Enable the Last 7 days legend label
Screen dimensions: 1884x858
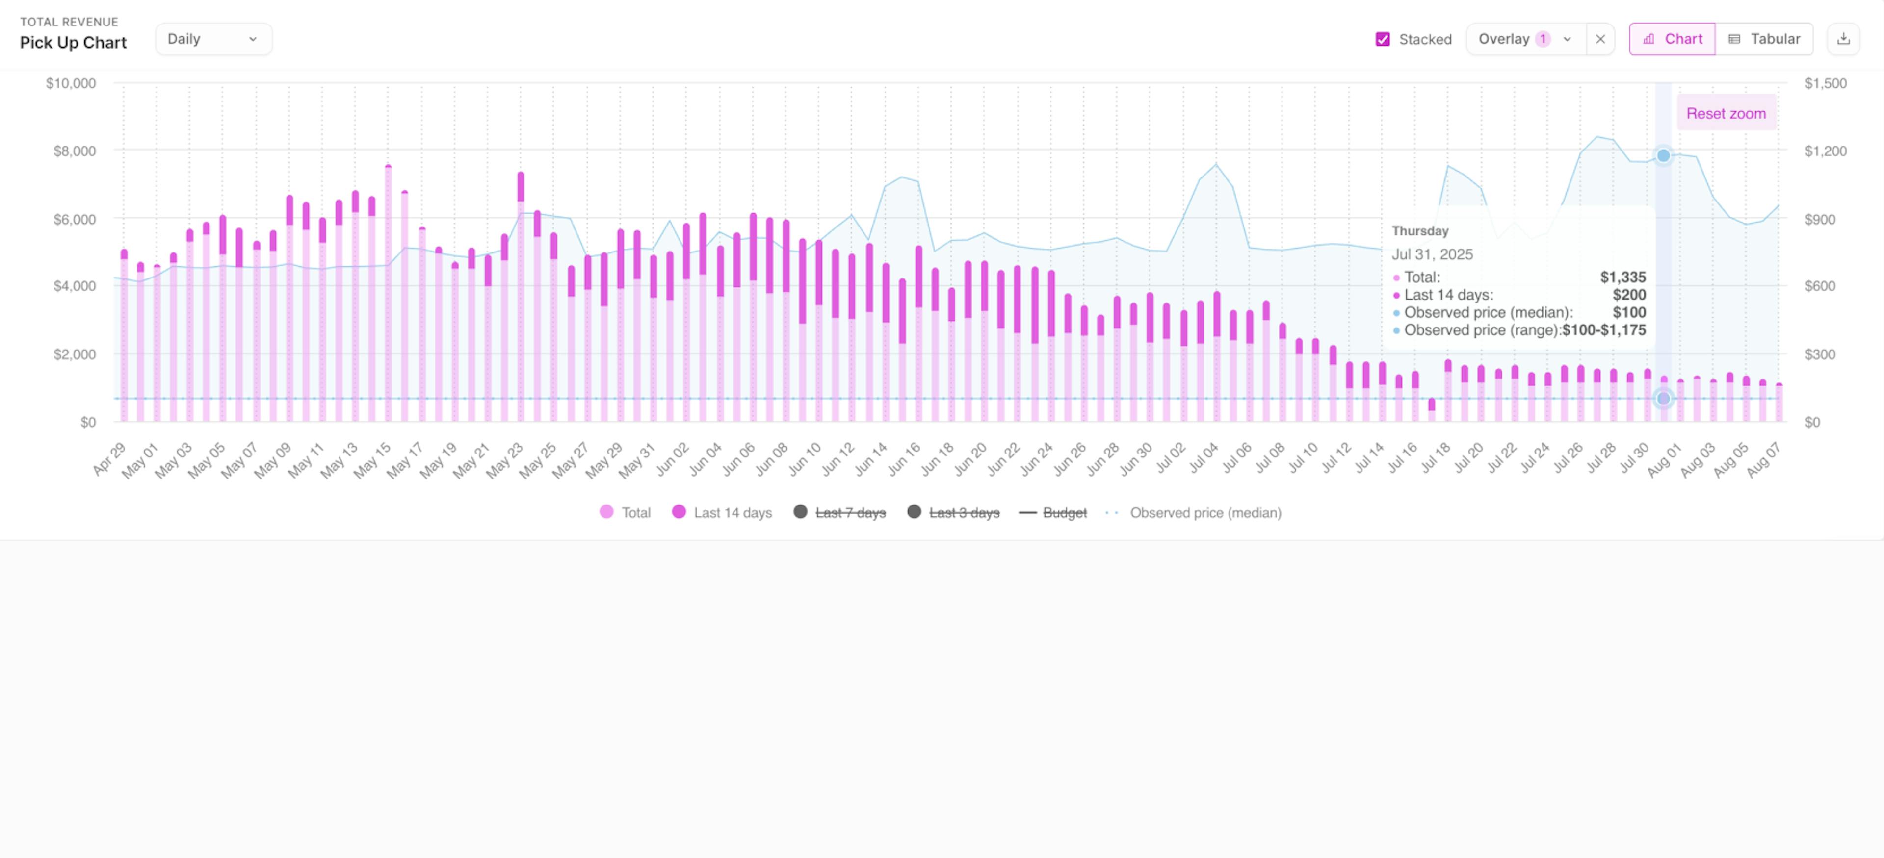(x=850, y=512)
